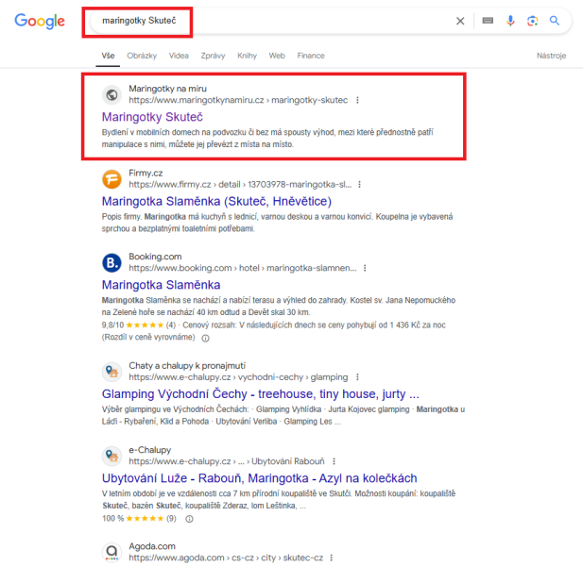Expand Nástroje search tools
The image size is (583, 566).
pos(551,56)
